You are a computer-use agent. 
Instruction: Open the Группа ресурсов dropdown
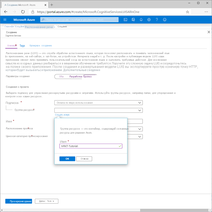[x=98, y=110]
